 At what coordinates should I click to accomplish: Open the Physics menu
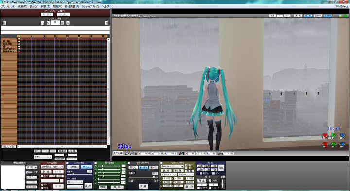tap(71, 6)
